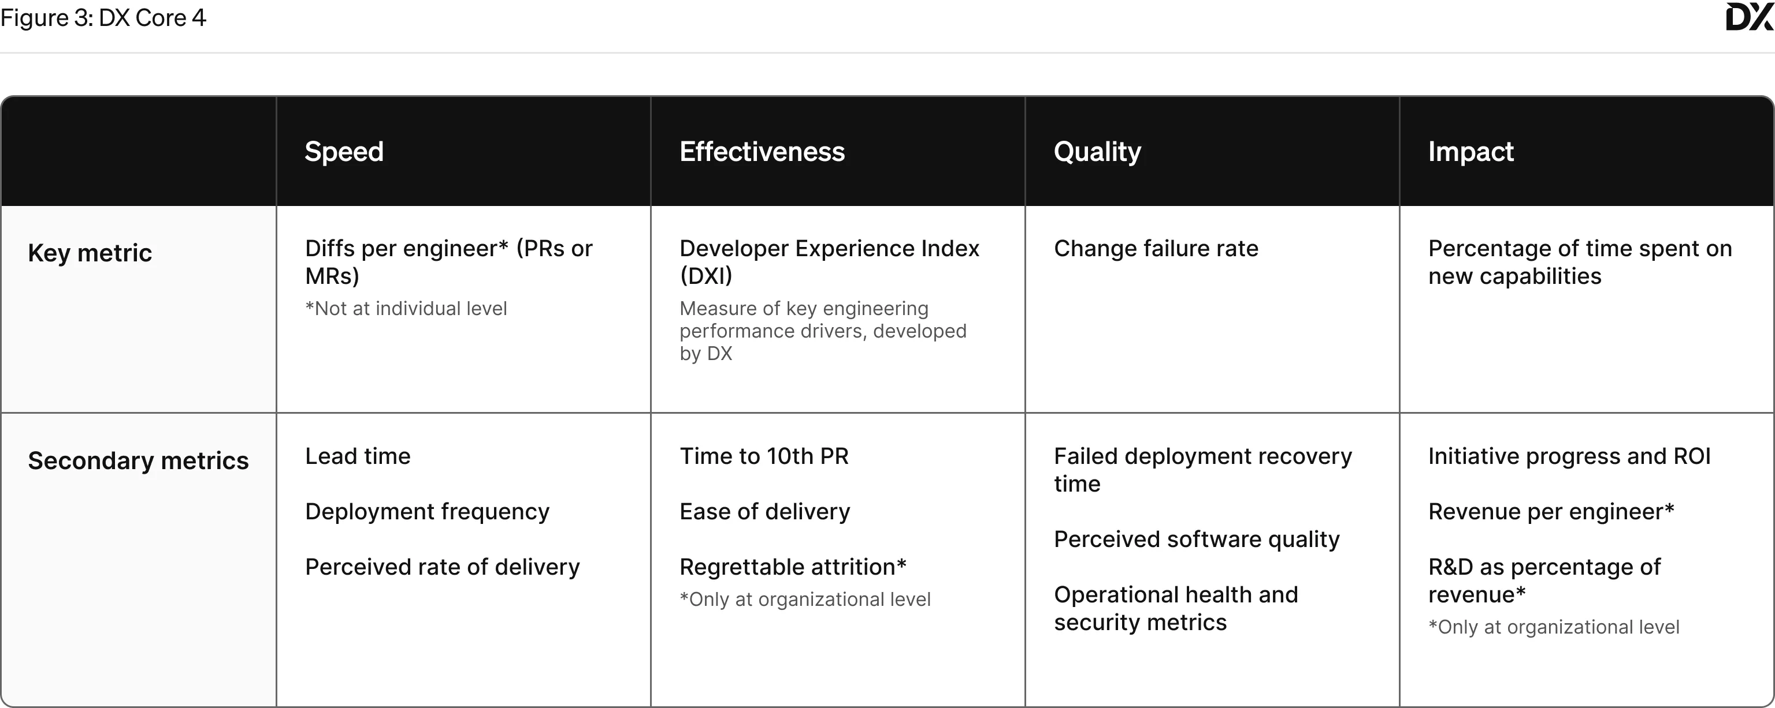
Task: Click the Change failure rate metric
Action: [x=1156, y=248]
